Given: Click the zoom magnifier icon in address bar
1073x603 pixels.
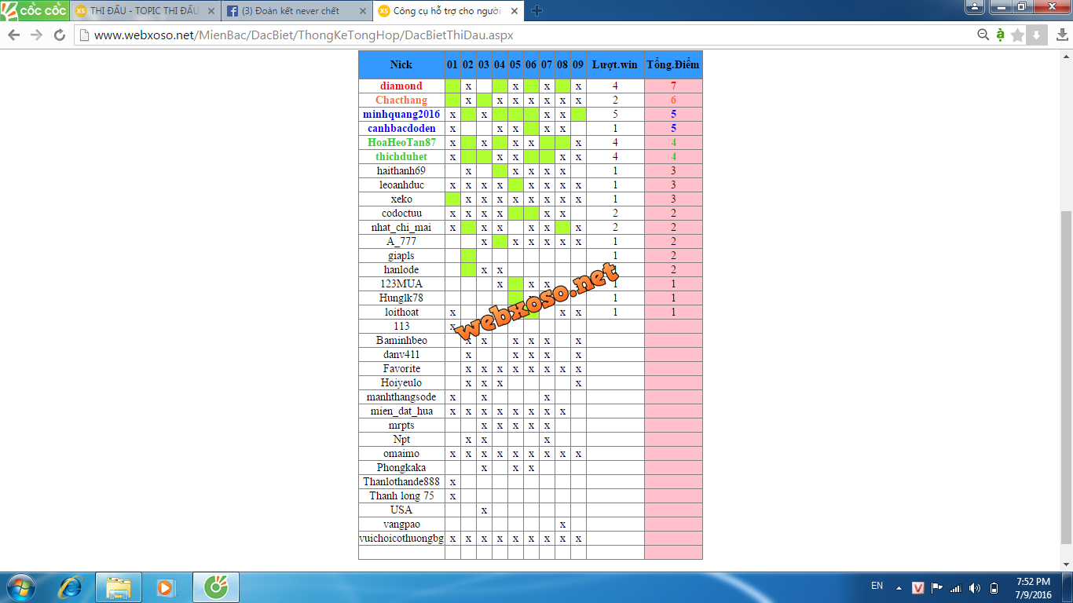Looking at the screenshot, I should click(983, 35).
